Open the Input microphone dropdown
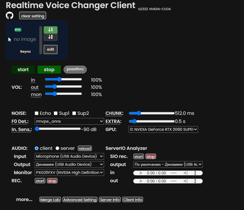The width and height of the screenshot is (244, 210). click(x=69, y=156)
